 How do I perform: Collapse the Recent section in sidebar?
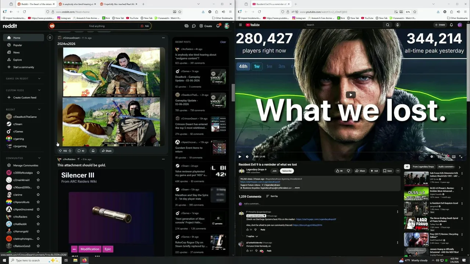click(x=39, y=109)
